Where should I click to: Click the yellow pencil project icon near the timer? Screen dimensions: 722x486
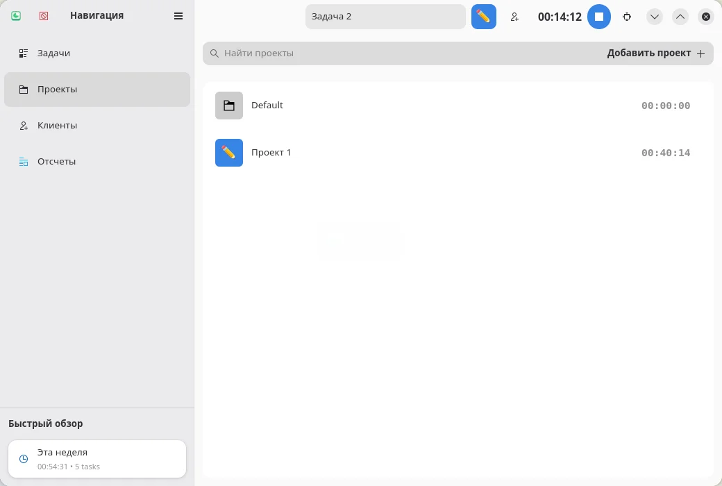coord(483,16)
